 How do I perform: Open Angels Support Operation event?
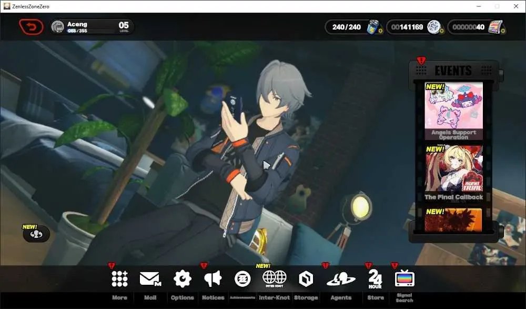(x=453, y=111)
